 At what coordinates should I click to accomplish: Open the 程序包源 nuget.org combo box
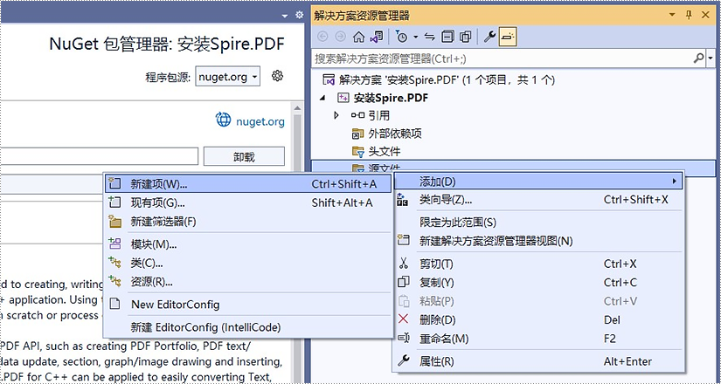click(227, 77)
